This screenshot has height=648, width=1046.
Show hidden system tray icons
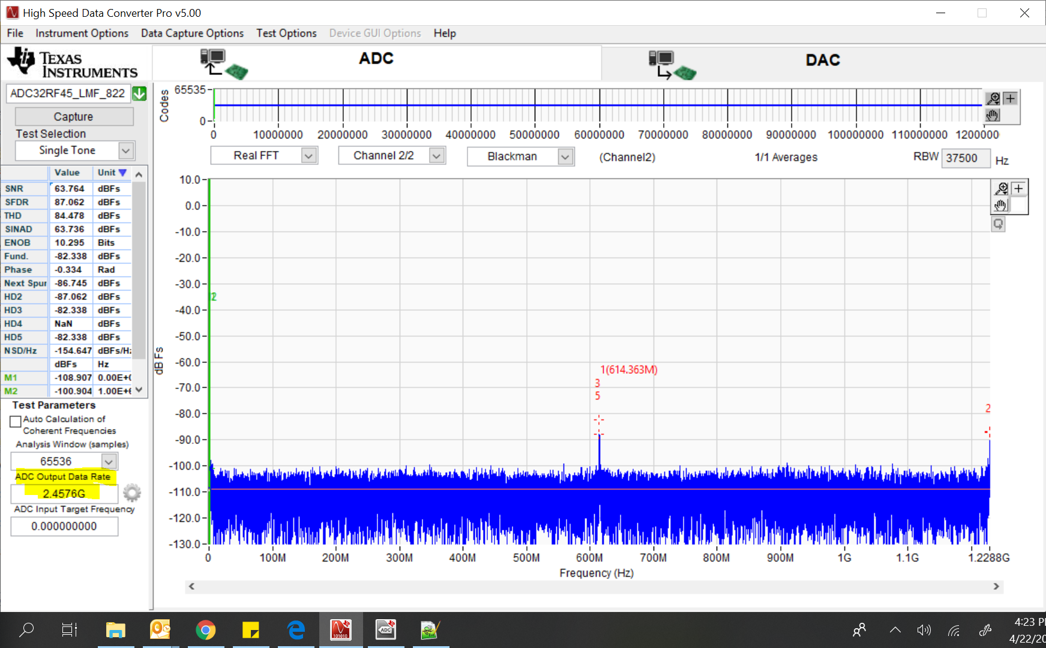(x=895, y=630)
